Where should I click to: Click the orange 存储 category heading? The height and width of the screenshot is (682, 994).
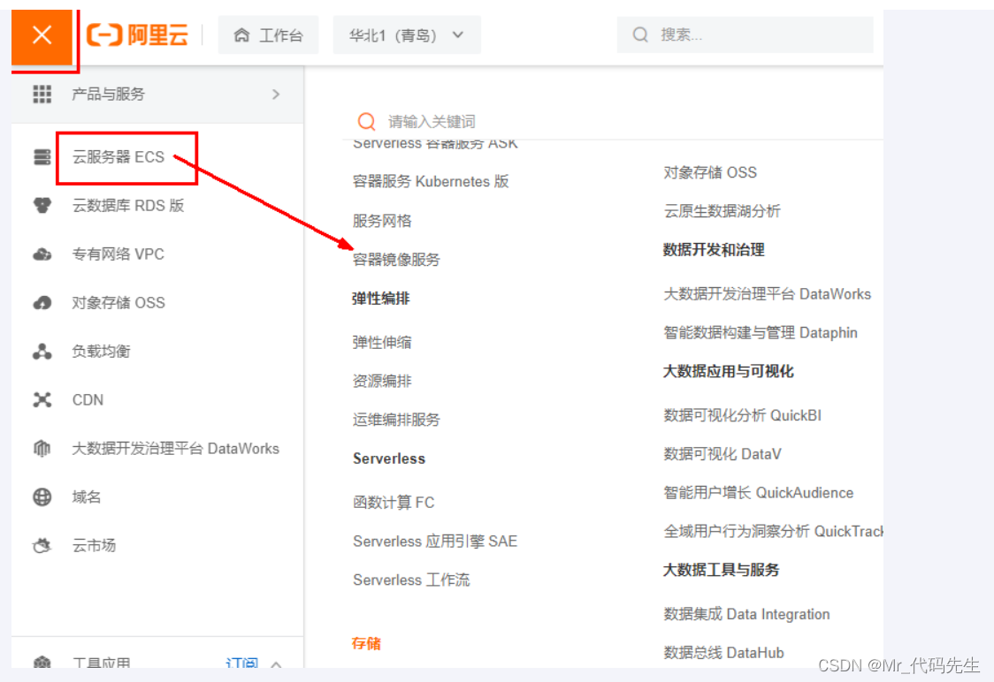click(366, 643)
